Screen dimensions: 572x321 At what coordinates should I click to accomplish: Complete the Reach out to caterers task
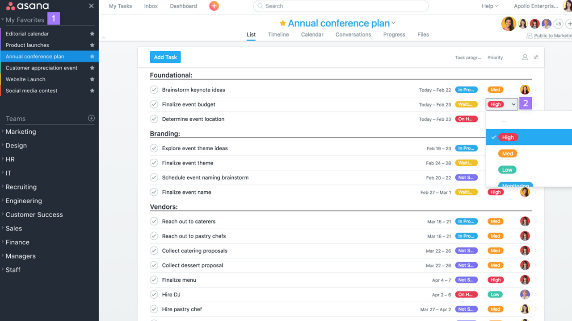[x=154, y=222]
